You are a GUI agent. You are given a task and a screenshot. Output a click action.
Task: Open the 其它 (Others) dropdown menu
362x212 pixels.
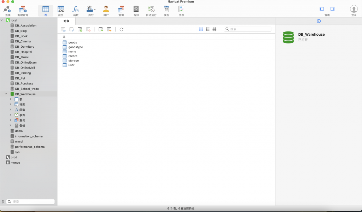(91, 11)
